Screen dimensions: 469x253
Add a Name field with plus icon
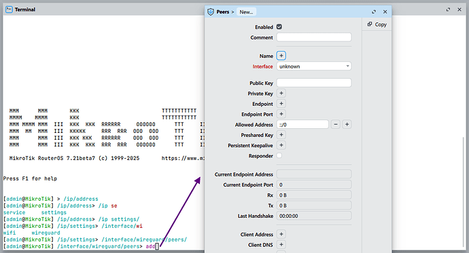tap(281, 56)
